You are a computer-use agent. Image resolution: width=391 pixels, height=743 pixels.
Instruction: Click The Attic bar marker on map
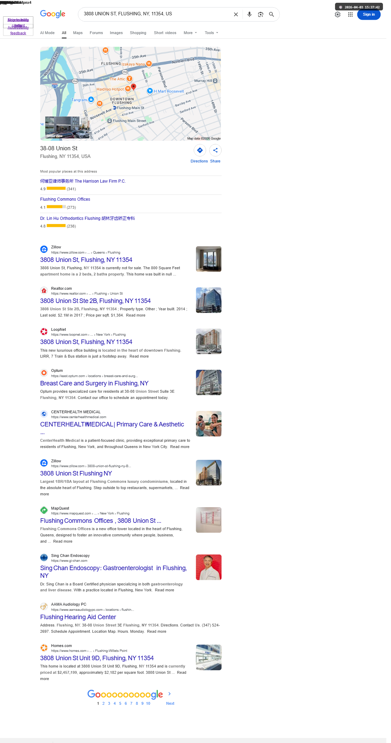129,79
